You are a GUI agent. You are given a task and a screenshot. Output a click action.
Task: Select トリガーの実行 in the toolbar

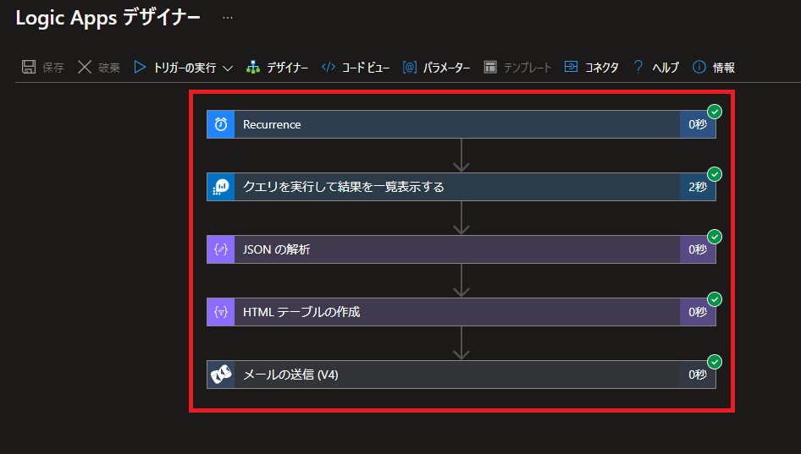point(185,68)
